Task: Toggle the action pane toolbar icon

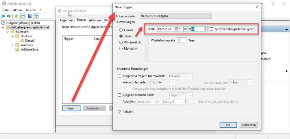Action: click(36, 16)
